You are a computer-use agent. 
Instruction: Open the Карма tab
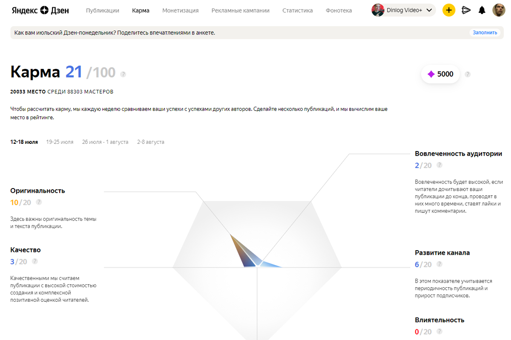141,10
